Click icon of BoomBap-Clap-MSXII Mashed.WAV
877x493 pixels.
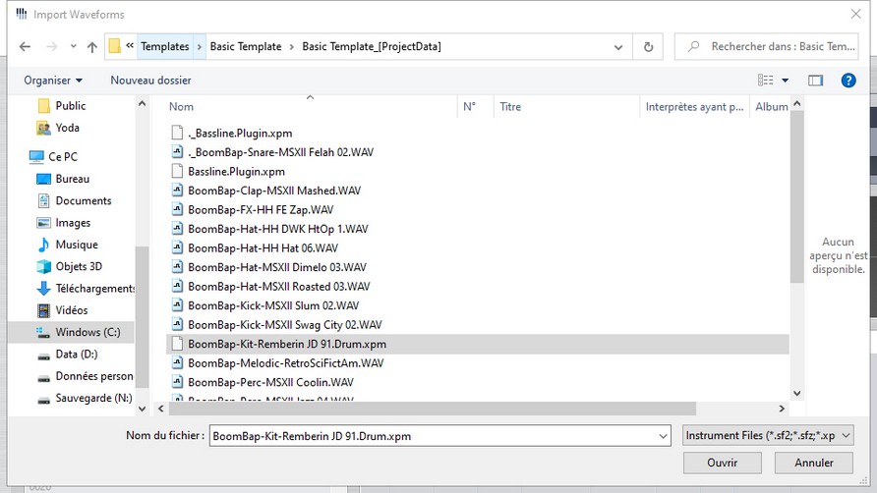177,191
